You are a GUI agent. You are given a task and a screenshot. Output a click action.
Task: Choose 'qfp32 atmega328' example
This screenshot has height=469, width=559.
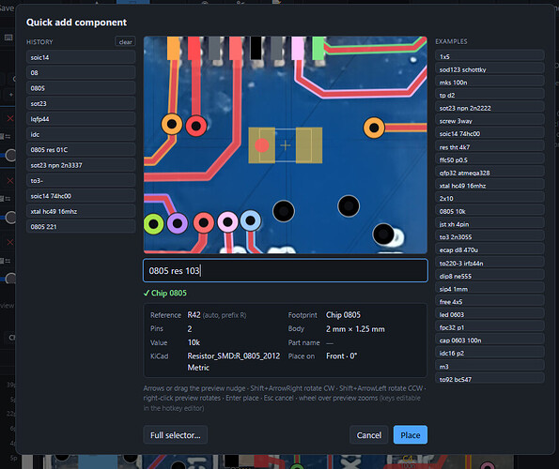pos(489,173)
